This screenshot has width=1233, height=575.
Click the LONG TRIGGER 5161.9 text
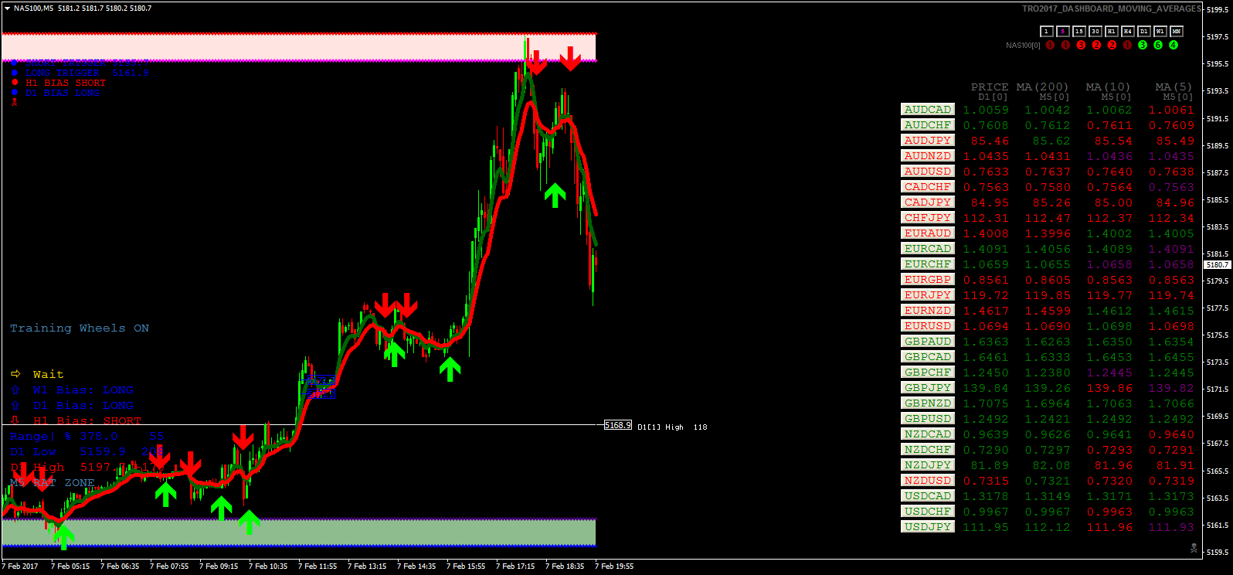tap(87, 73)
